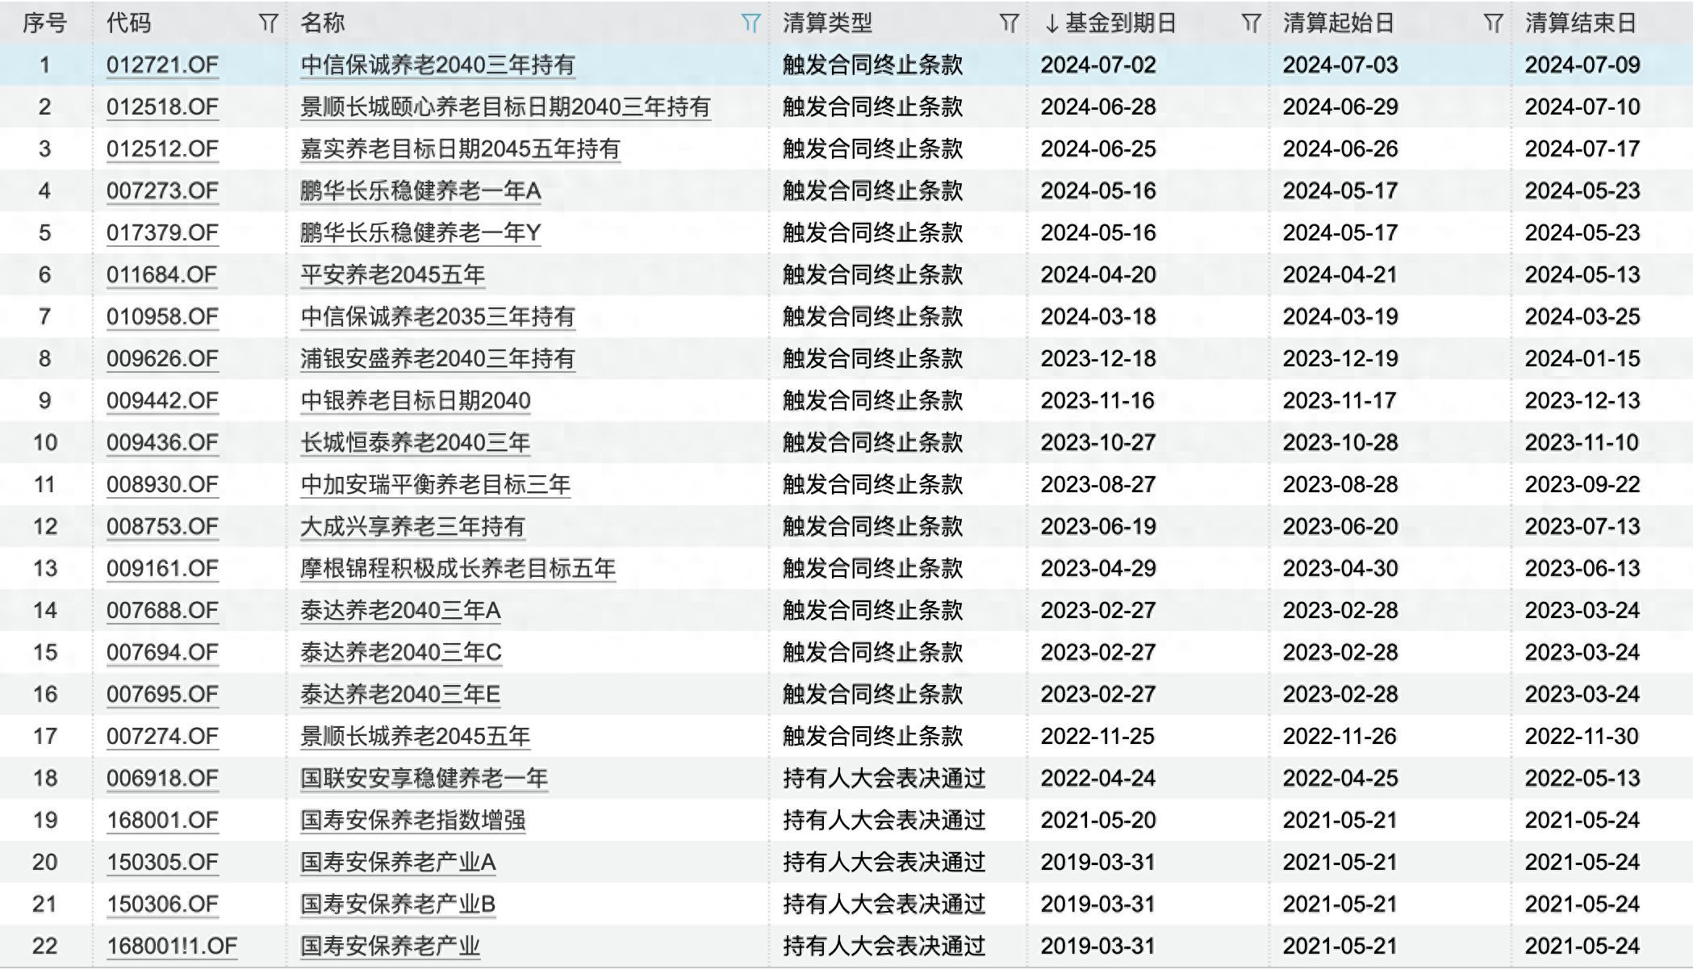
Task: Open 平安养老2045五年 fund link
Action: click(x=392, y=275)
